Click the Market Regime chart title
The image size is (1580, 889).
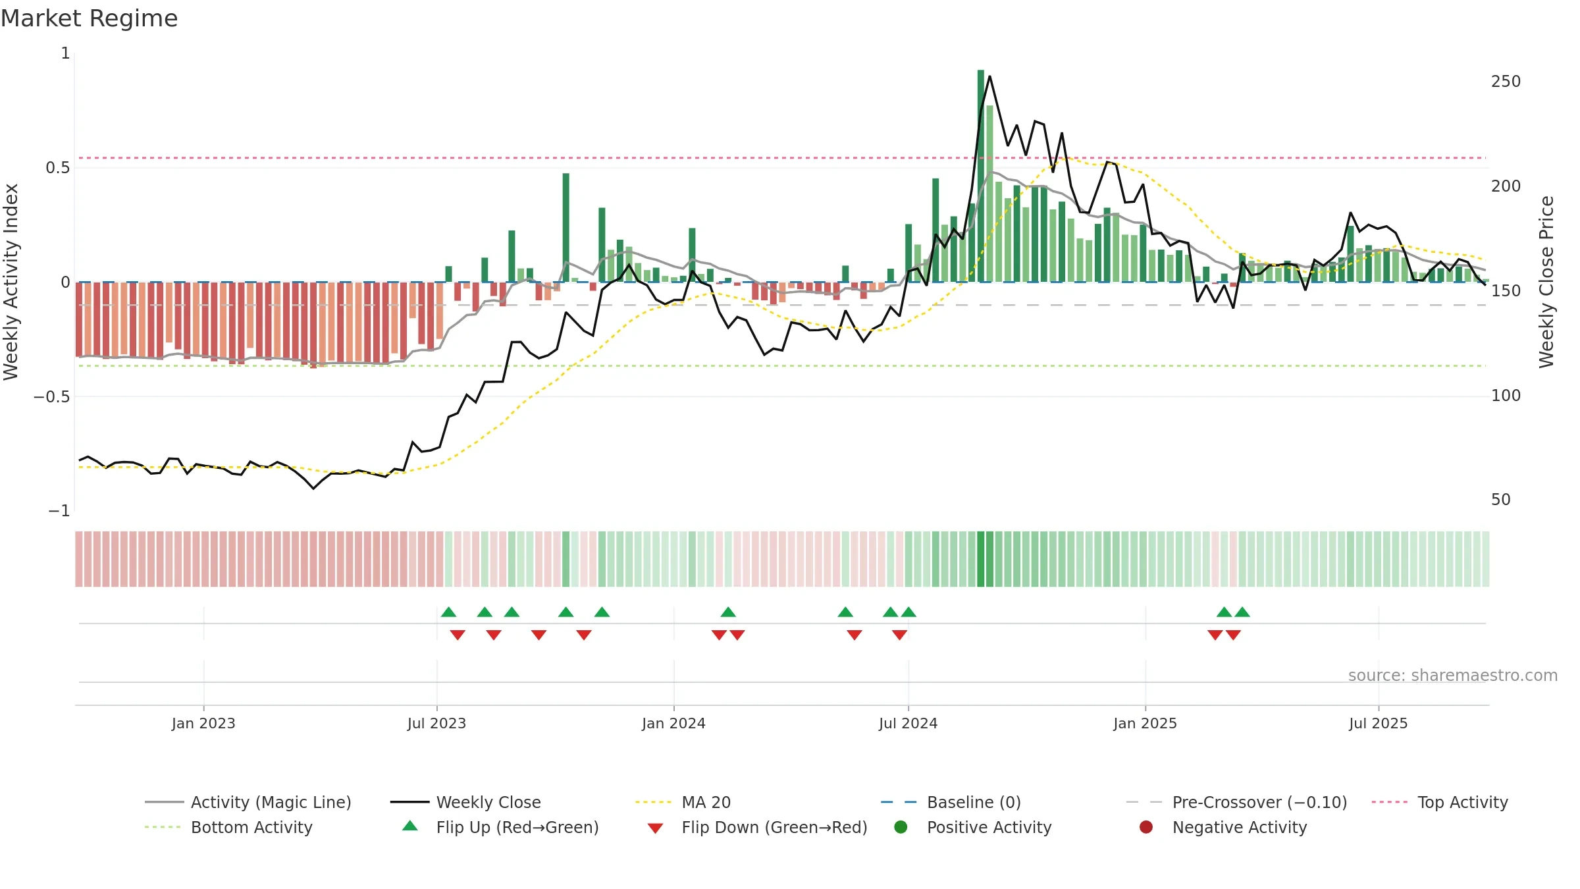click(89, 18)
